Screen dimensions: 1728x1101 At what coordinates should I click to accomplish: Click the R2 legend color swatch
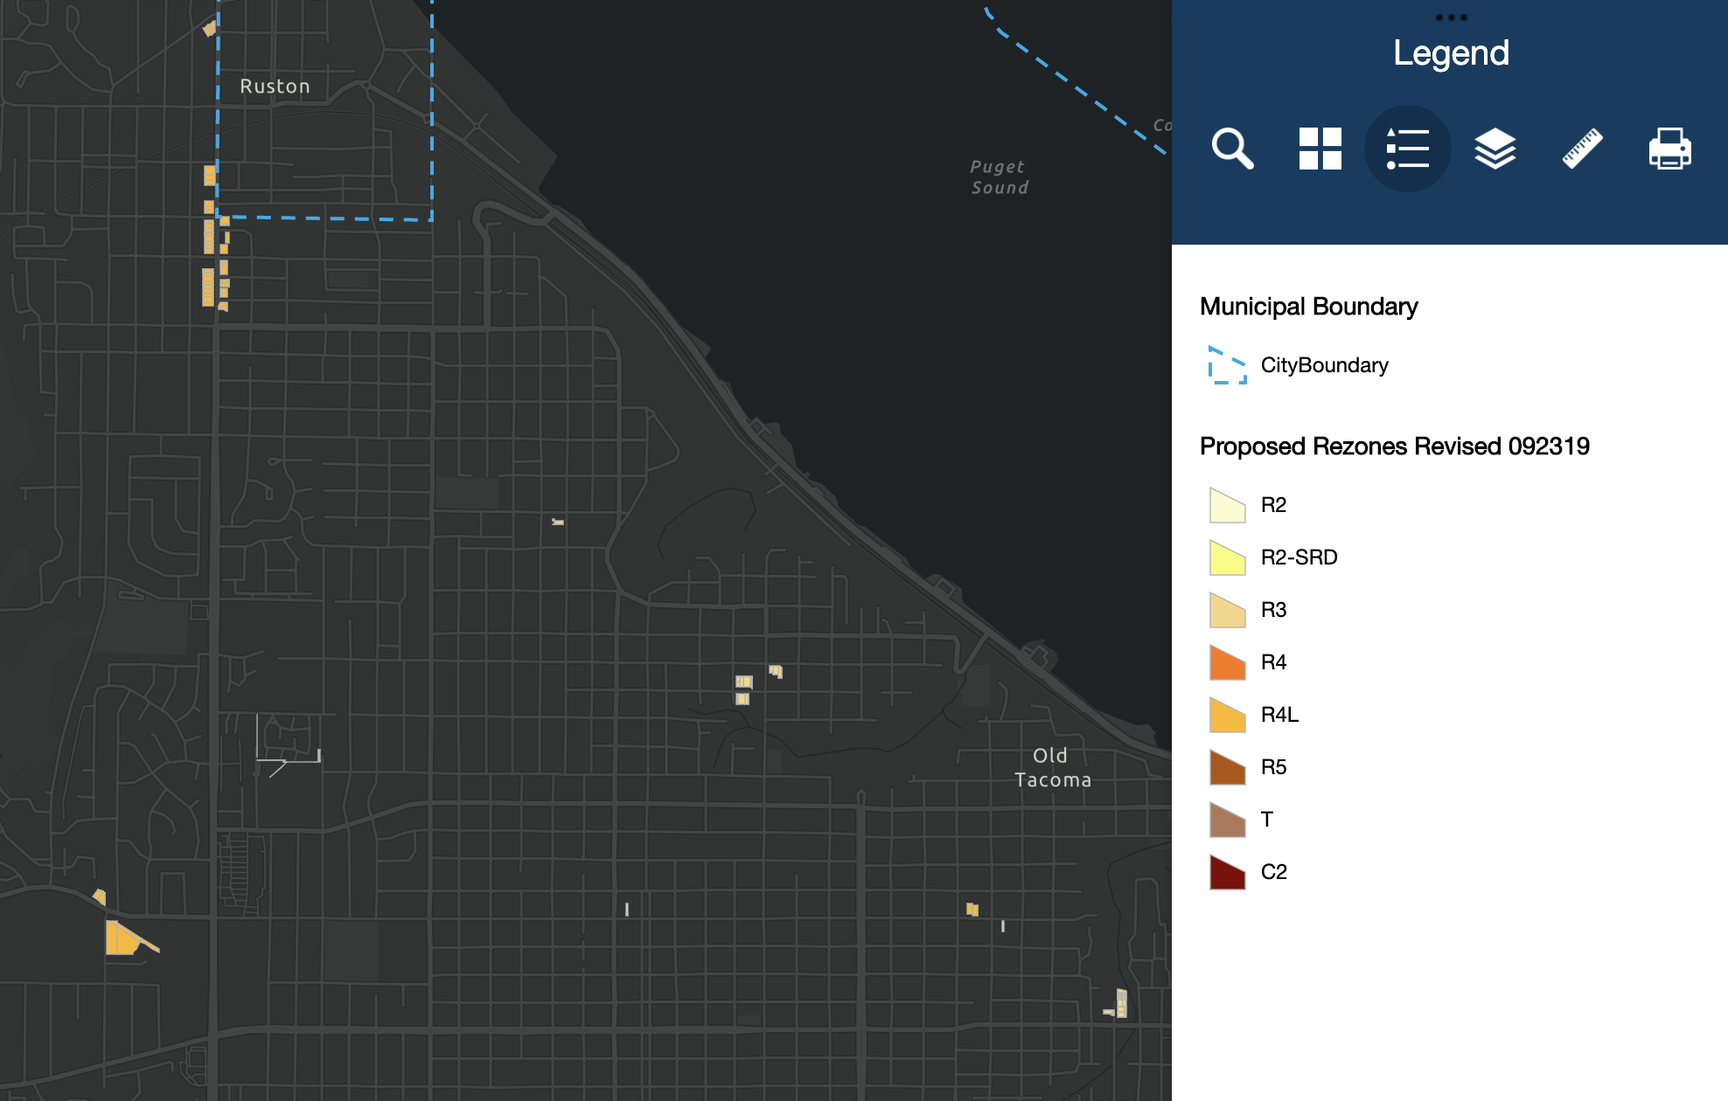coord(1227,505)
